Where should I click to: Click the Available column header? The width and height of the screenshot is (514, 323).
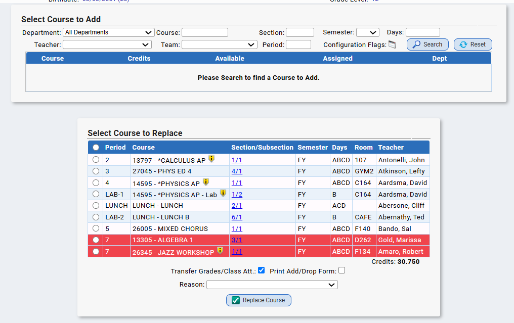pos(230,58)
